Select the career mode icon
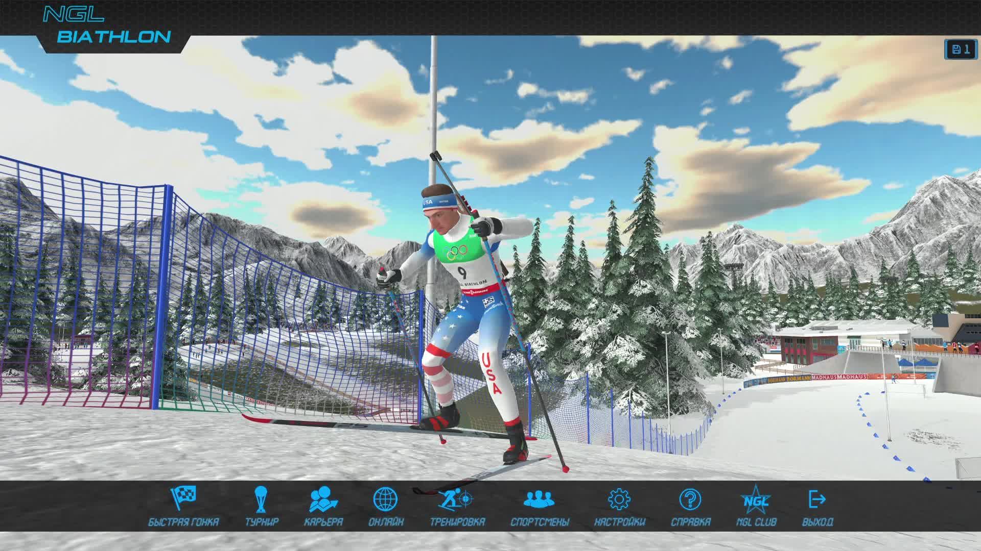 tap(323, 498)
